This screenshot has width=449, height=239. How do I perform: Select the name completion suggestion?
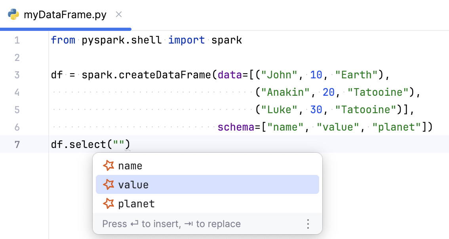(130, 165)
